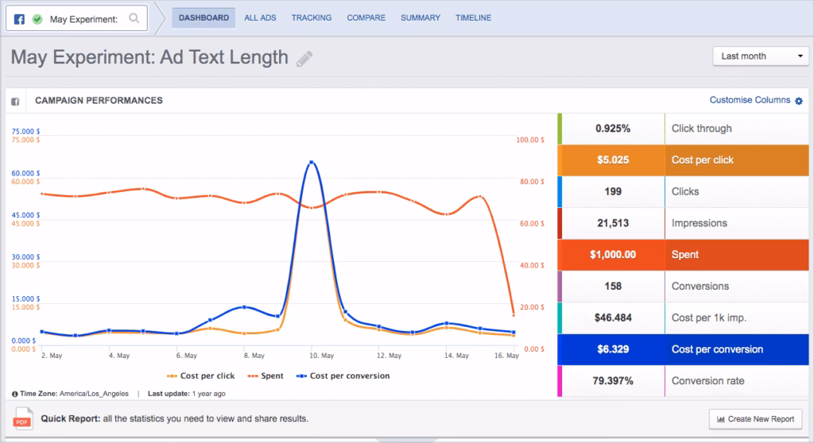
Task: Open the Last month date range dropdown
Action: tap(761, 56)
